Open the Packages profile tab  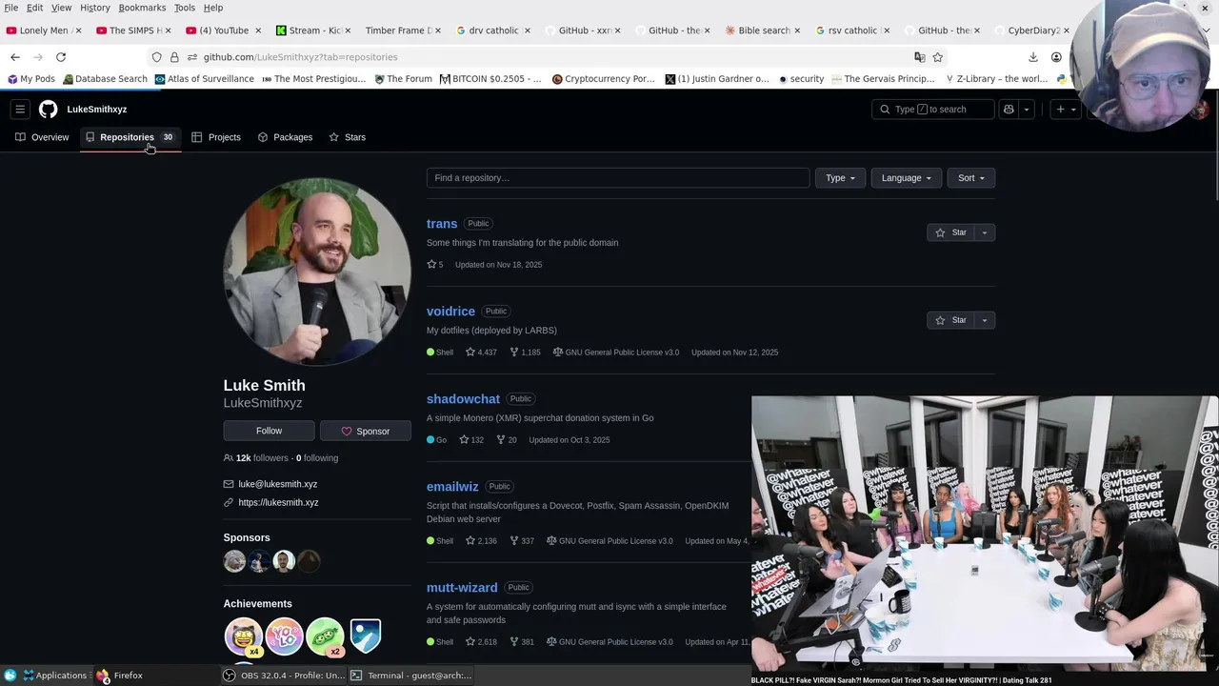[x=285, y=137]
